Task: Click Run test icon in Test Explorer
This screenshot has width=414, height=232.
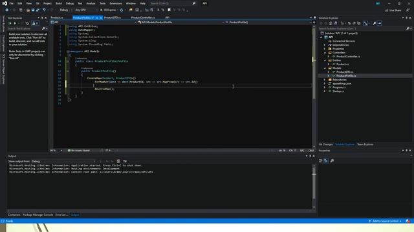Action: [x=15, y=23]
